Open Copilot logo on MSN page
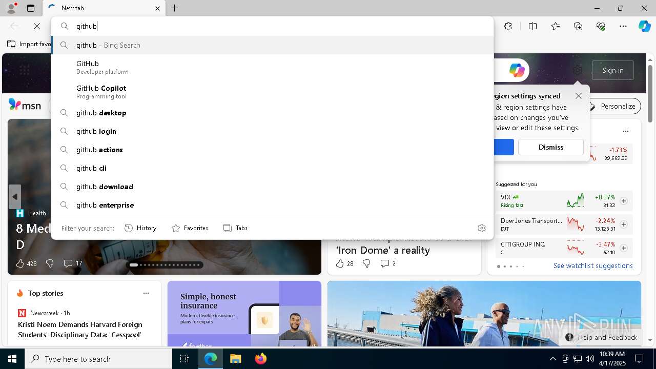 click(517, 70)
